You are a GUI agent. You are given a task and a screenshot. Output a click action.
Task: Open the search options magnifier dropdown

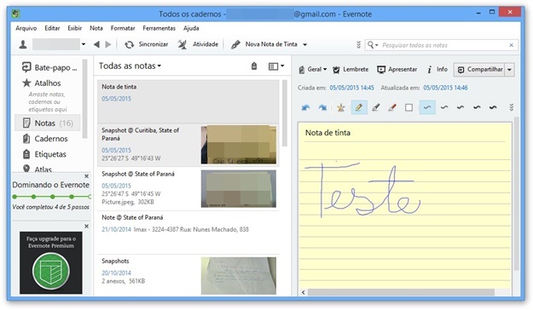click(x=373, y=45)
